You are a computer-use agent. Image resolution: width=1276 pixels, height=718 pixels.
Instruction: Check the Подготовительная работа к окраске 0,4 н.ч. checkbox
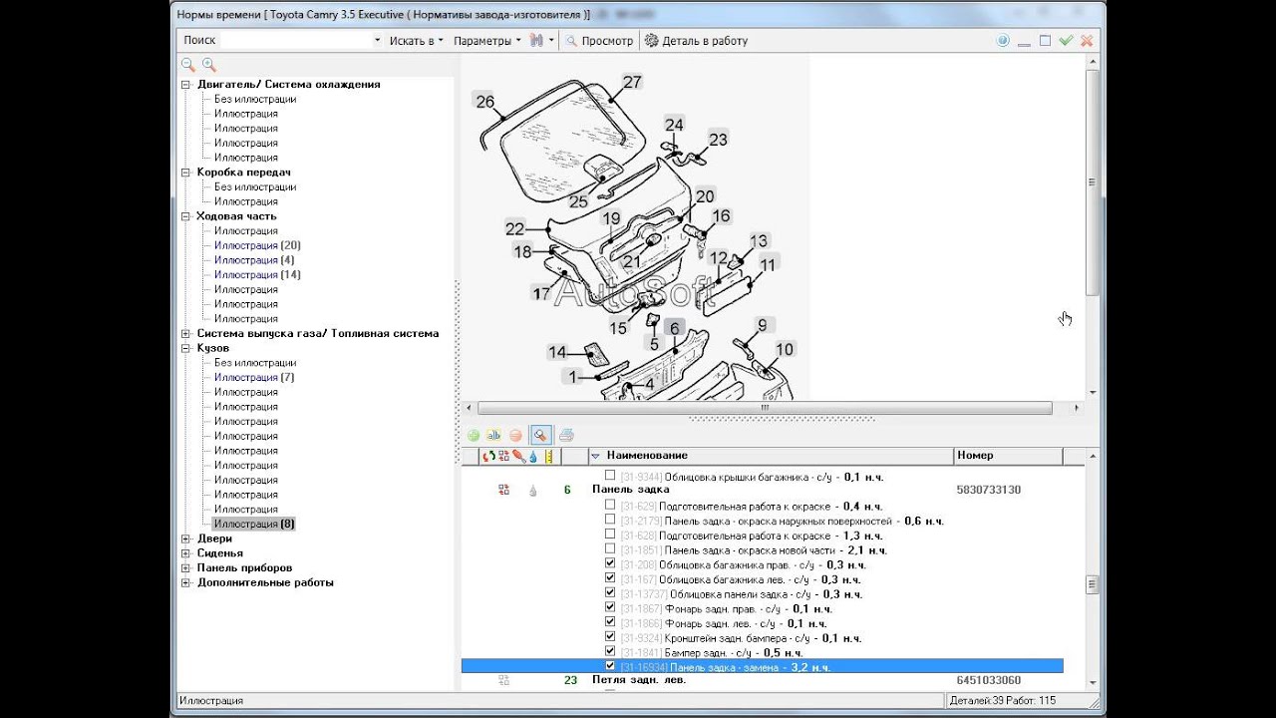click(610, 505)
